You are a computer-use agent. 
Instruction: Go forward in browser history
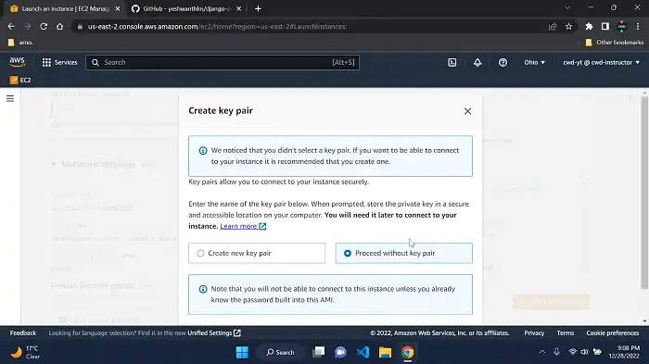point(27,27)
